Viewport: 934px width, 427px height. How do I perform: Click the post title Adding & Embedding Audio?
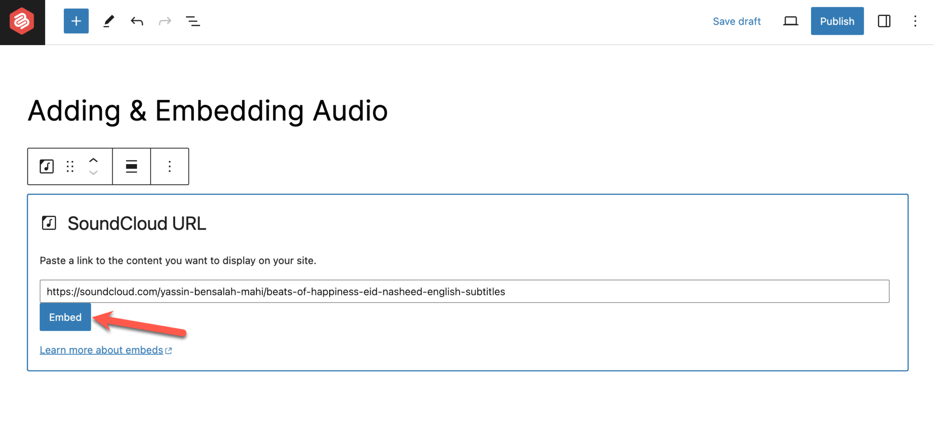pyautogui.click(x=208, y=109)
